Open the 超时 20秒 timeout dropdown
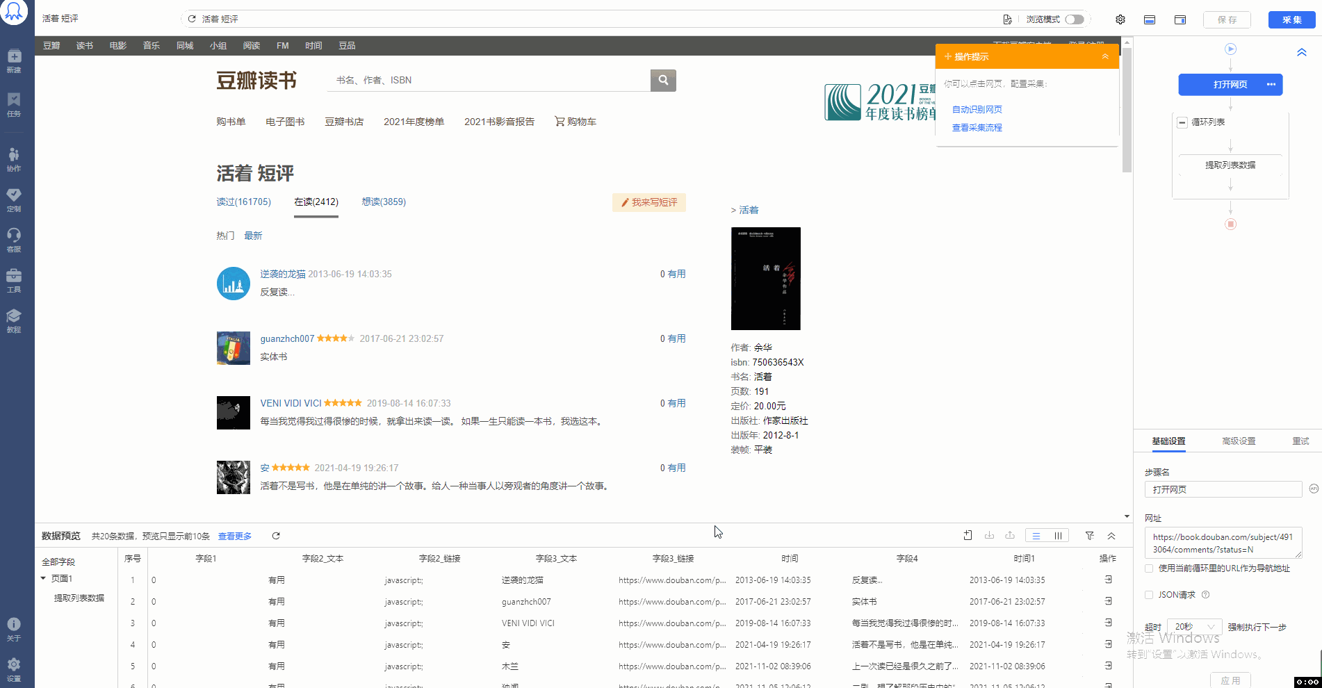Viewport: 1322px width, 688px height. pos(1194,627)
